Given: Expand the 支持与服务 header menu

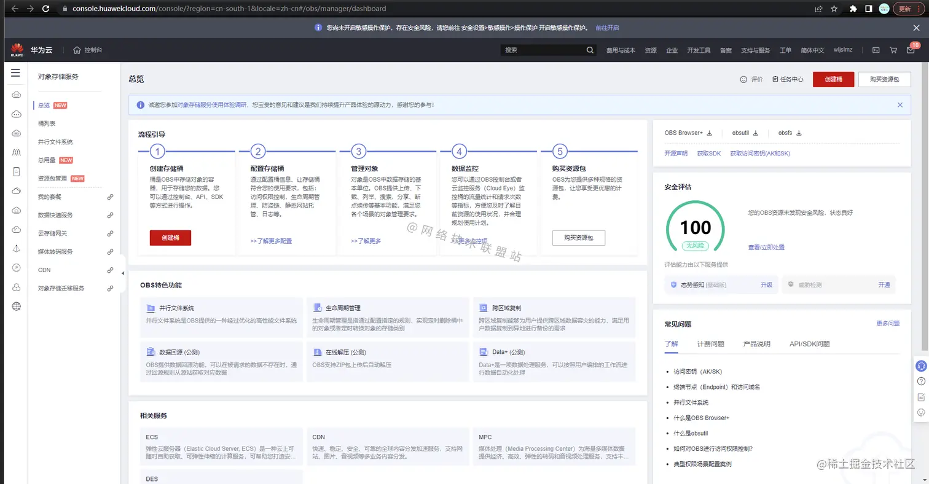Looking at the screenshot, I should tap(755, 50).
